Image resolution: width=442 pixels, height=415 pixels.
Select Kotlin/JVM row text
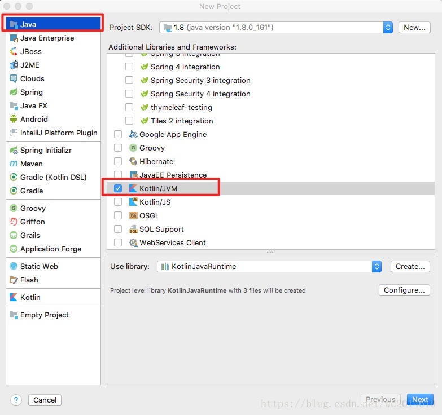coord(158,188)
